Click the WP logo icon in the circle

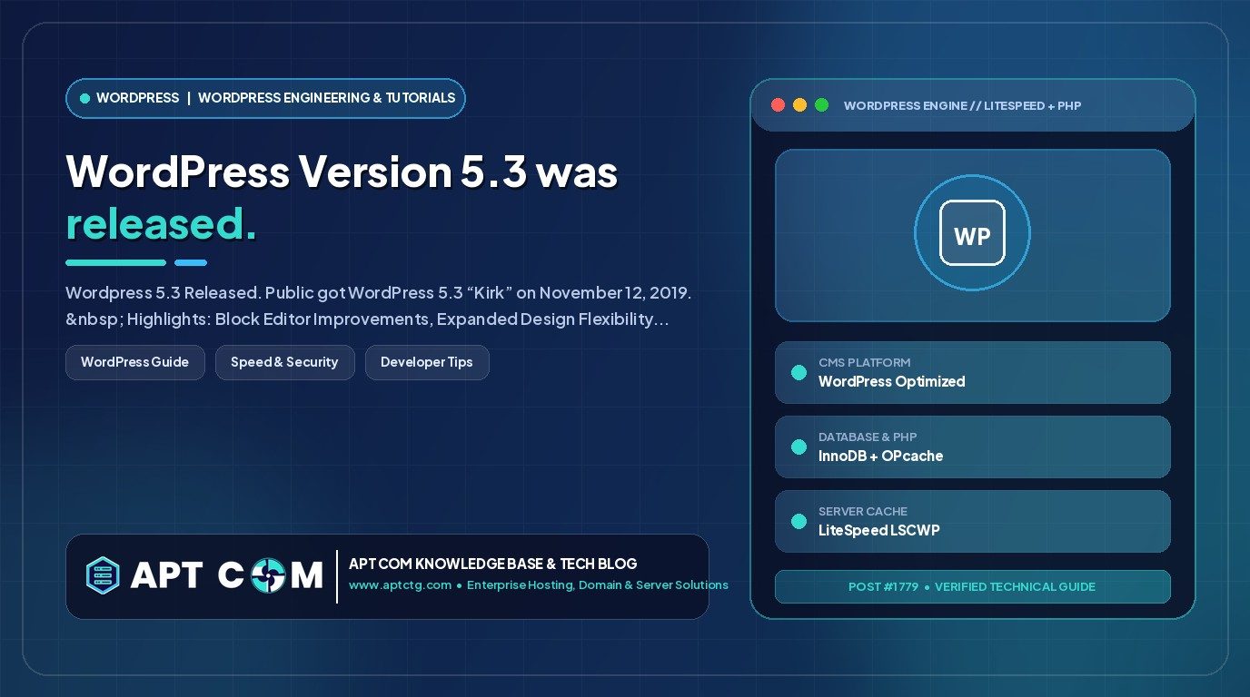coord(972,234)
